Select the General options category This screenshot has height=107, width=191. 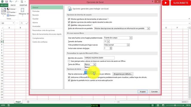tap(47, 7)
